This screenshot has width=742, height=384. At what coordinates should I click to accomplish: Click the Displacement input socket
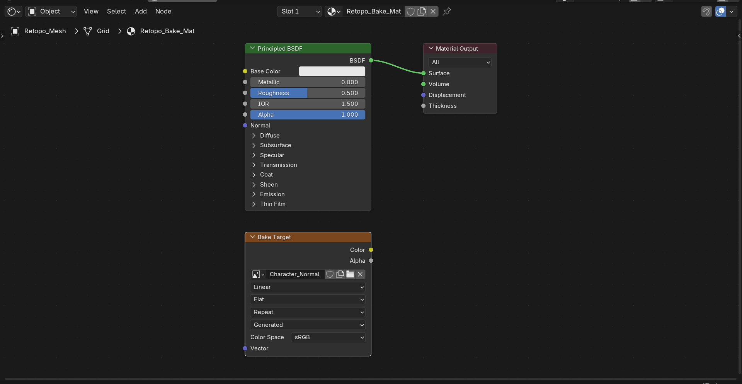point(424,95)
